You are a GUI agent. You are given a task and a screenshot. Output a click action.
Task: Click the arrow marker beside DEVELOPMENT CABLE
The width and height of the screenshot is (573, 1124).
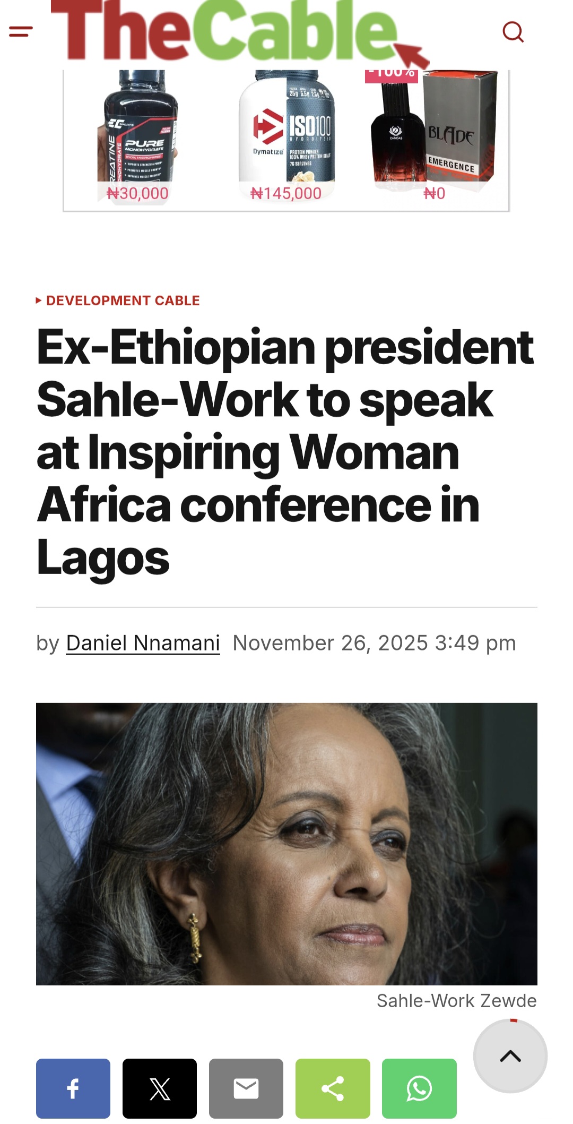click(x=39, y=301)
